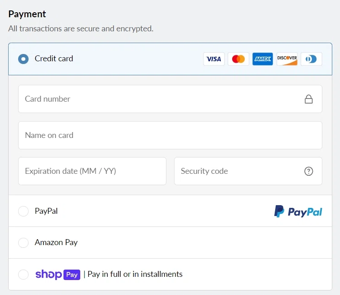
Task: Click the PayPal logo
Action: click(x=298, y=211)
